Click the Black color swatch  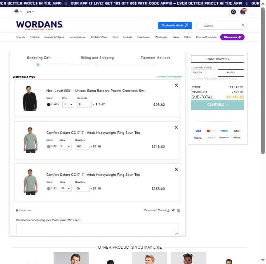49,104
